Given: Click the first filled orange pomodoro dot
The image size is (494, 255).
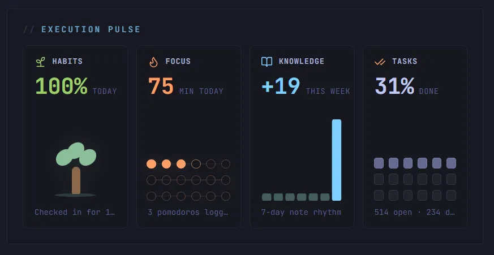Looking at the screenshot, I should 151,164.
